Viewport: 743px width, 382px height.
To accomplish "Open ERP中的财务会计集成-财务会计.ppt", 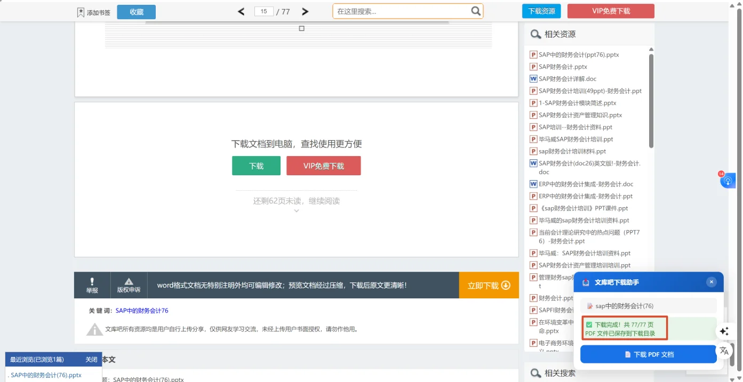I will click(586, 196).
